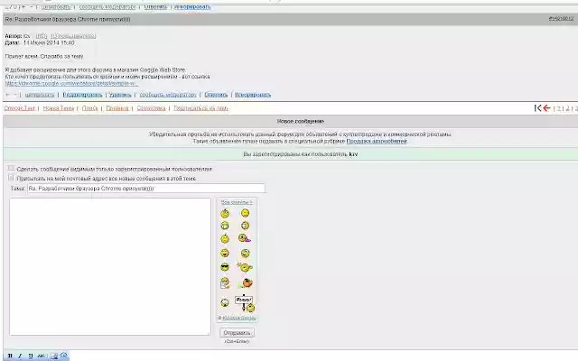Click the date "11 Июня 2014 15:40"

[49, 42]
